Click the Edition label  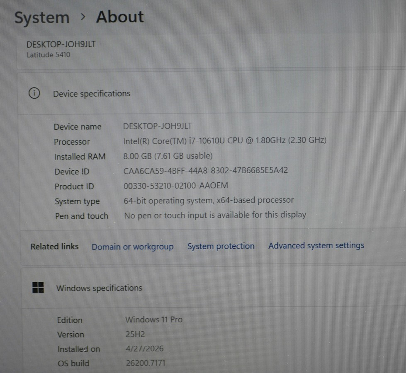pyautogui.click(x=70, y=320)
